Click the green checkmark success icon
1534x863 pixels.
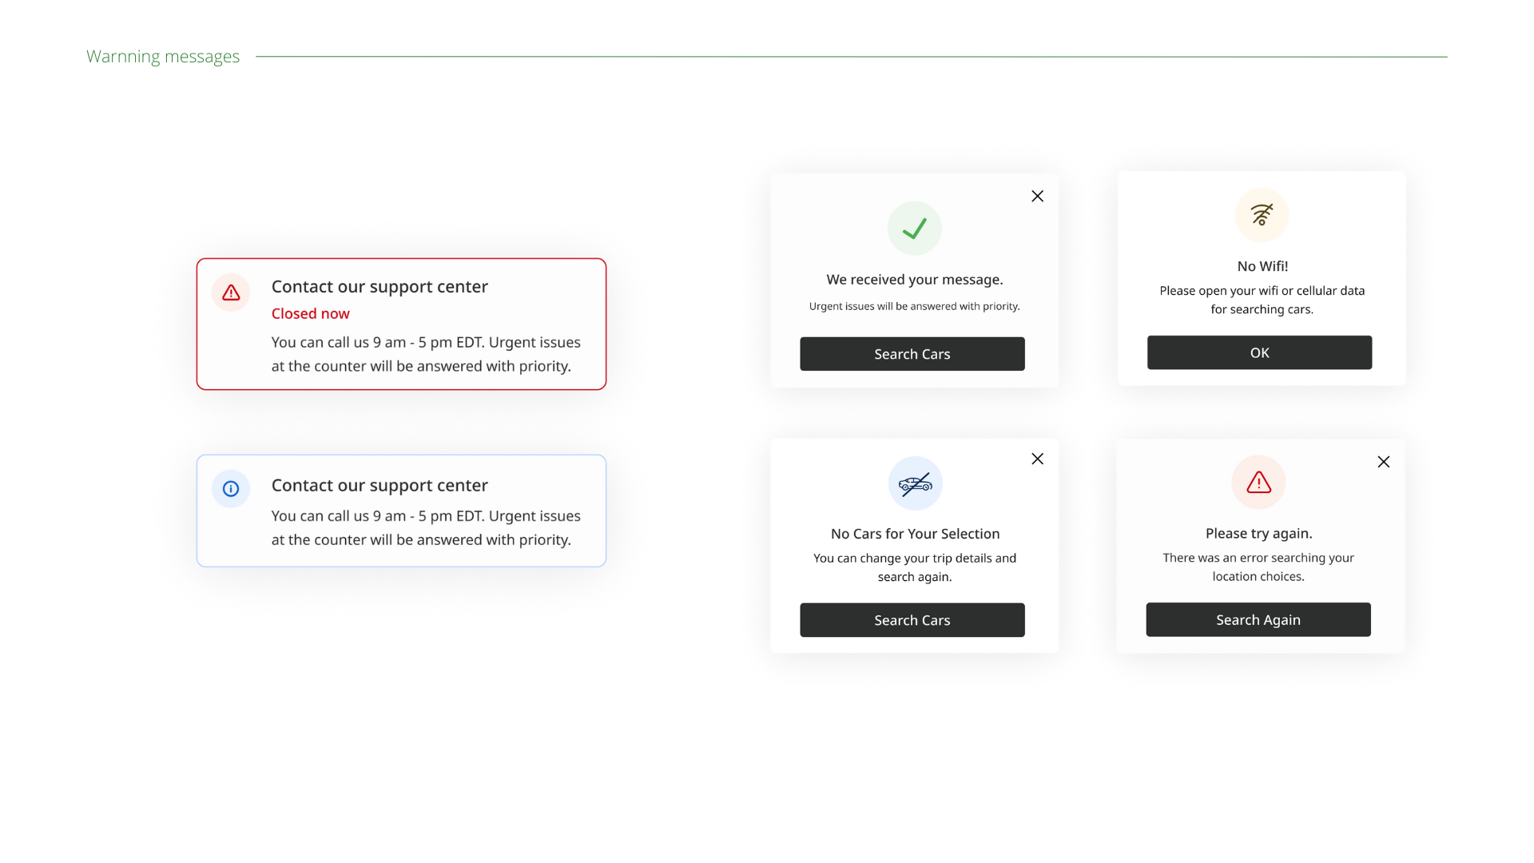point(914,229)
